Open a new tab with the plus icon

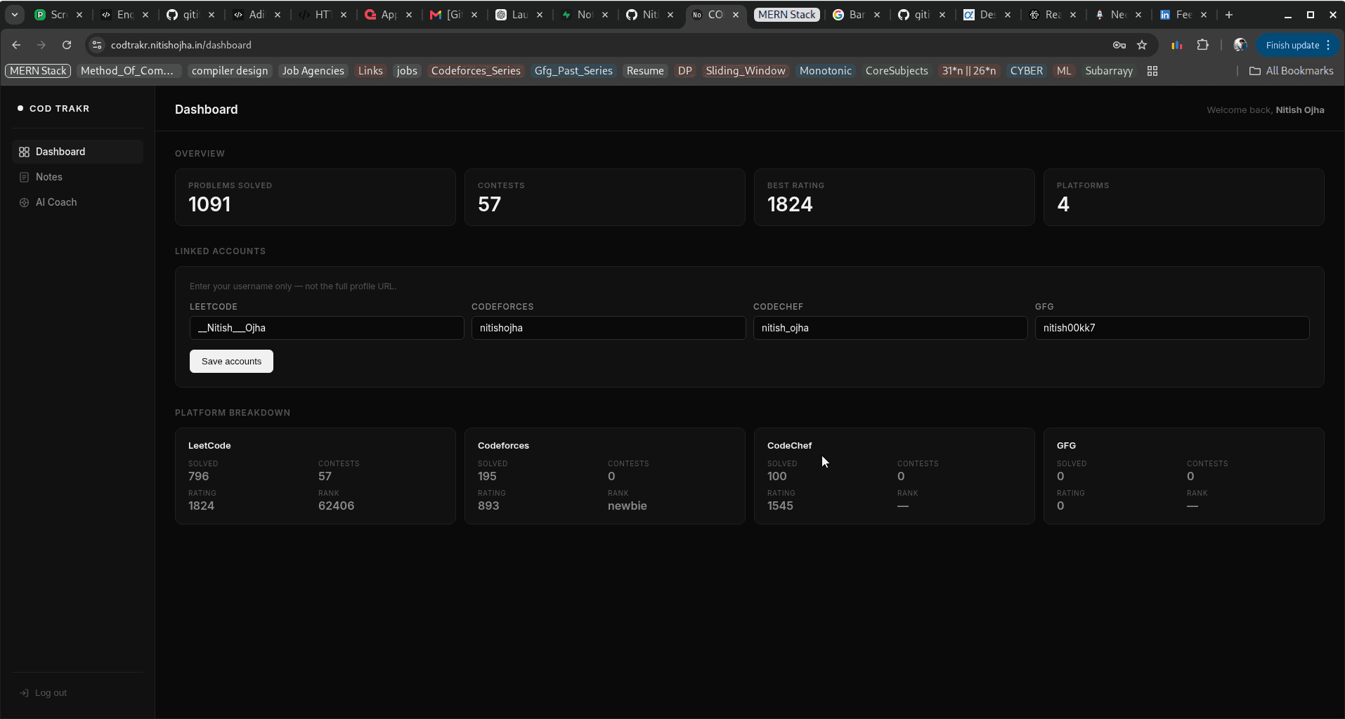tap(1229, 15)
